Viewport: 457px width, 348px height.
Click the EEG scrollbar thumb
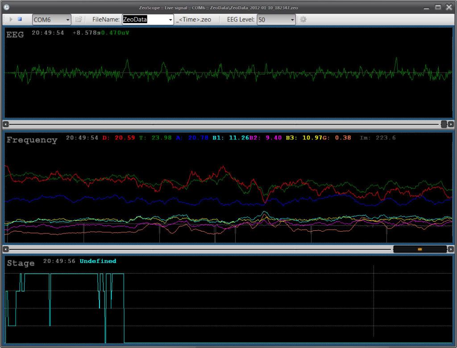444,124
